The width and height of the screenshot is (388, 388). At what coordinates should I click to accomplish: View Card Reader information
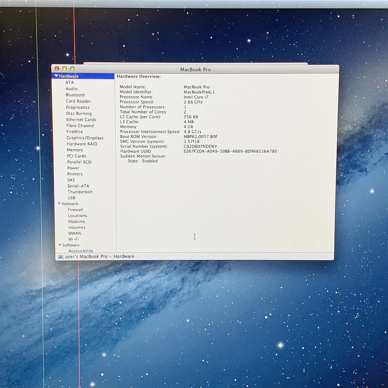78,101
